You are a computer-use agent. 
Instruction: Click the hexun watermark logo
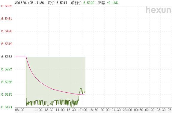coord(159,10)
